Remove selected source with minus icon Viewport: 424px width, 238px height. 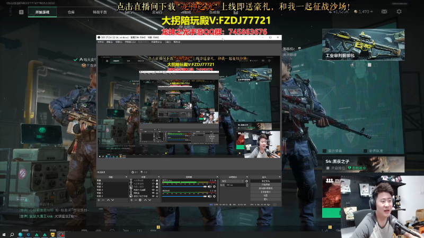(x=136, y=200)
